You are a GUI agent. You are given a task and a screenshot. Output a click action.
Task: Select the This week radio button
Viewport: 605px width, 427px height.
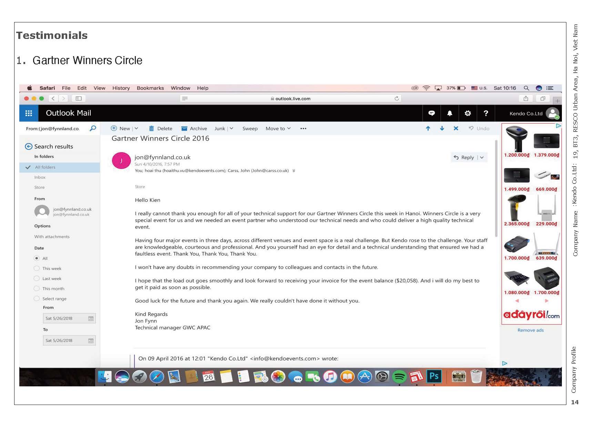37,268
